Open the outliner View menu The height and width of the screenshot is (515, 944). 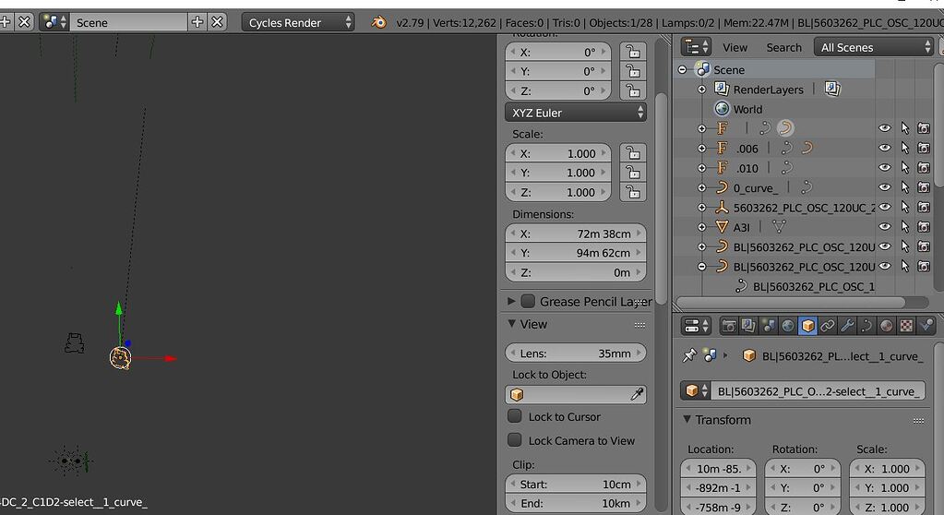[735, 48]
